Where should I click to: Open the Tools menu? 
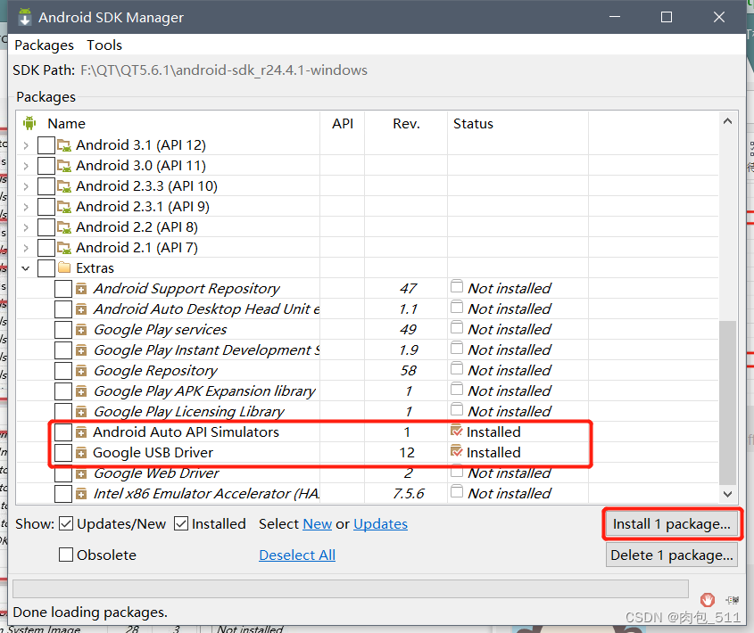coord(104,45)
